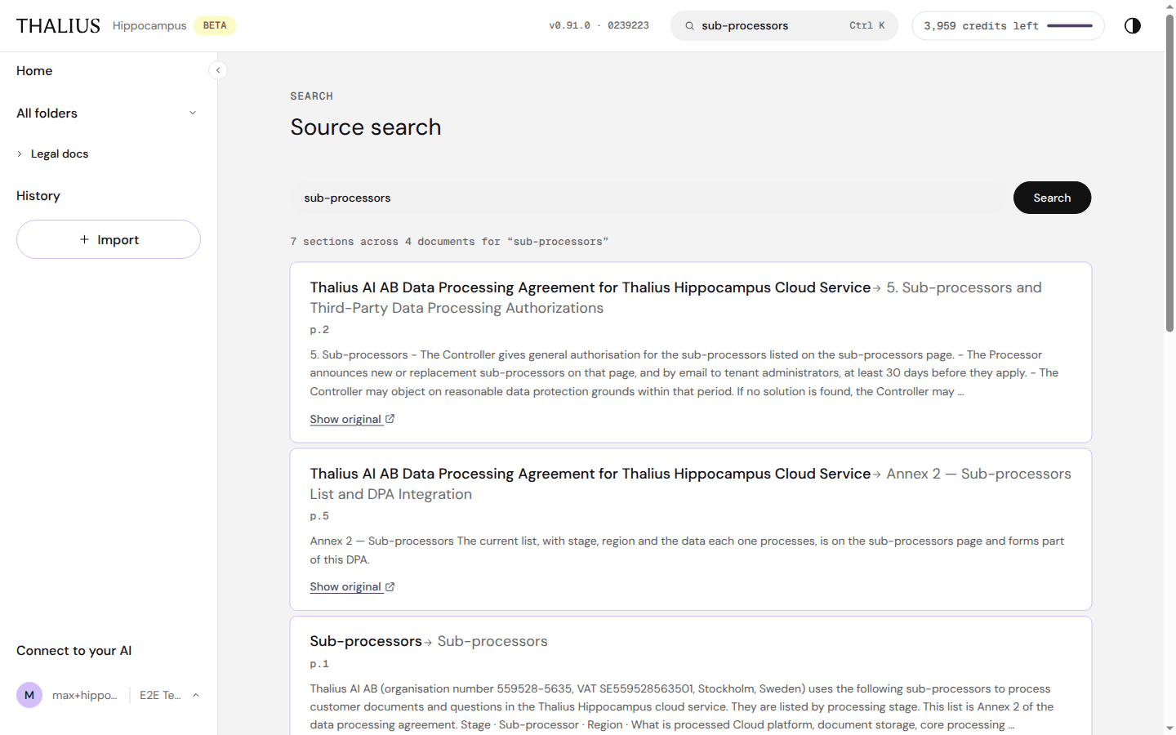This screenshot has height=735, width=1176.
Task: Select Legal docs folder
Action: coord(60,154)
